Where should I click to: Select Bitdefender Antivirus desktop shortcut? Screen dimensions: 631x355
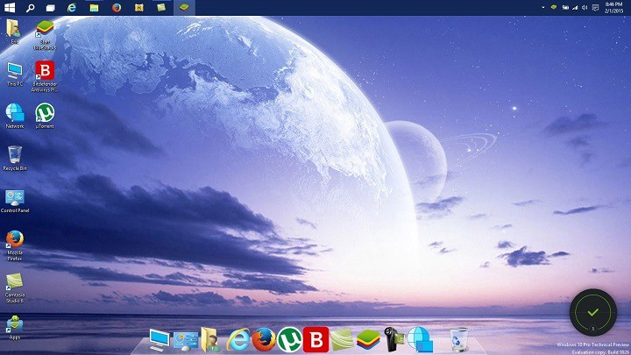(45, 76)
